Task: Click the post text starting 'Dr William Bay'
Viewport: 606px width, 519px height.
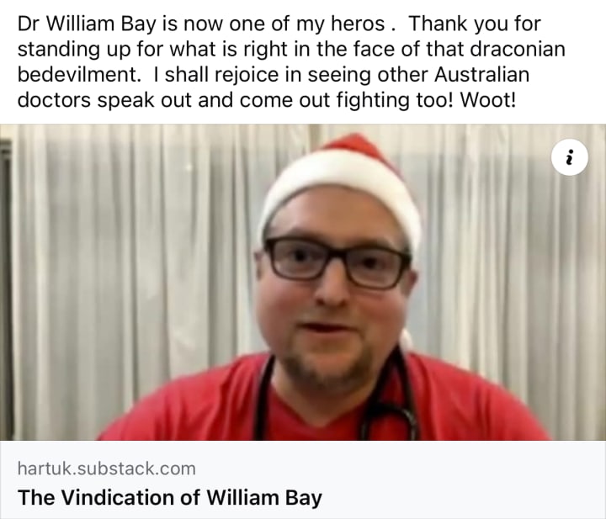Action: [x=292, y=61]
